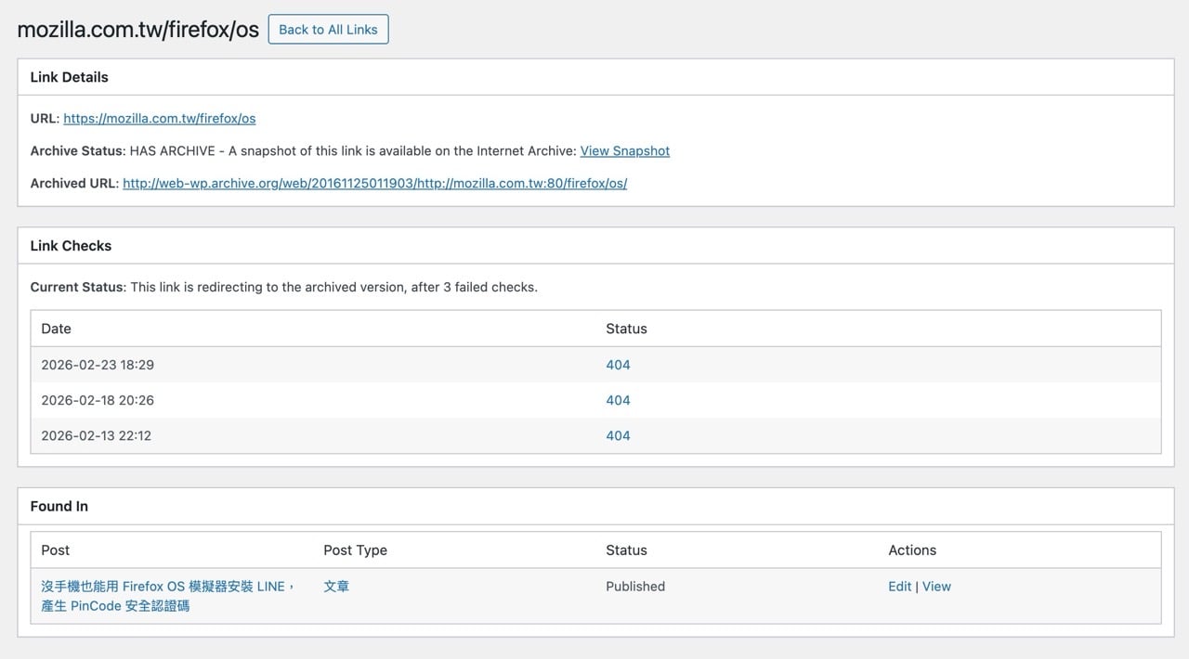Select the "Found In" section heading
This screenshot has width=1189, height=659.
tap(59, 506)
